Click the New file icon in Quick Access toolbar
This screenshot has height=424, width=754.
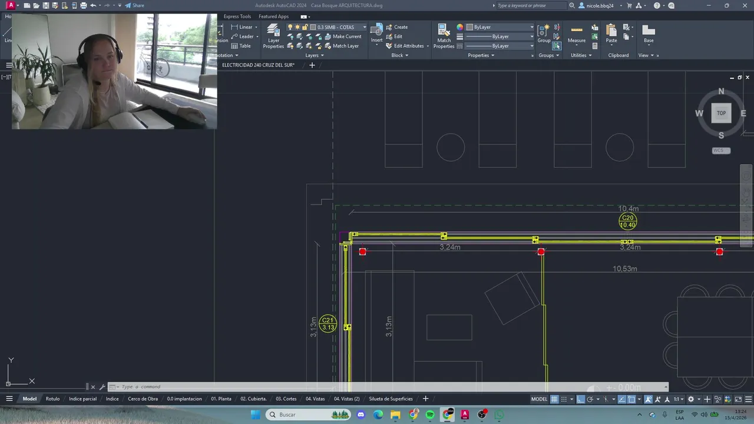(x=27, y=5)
